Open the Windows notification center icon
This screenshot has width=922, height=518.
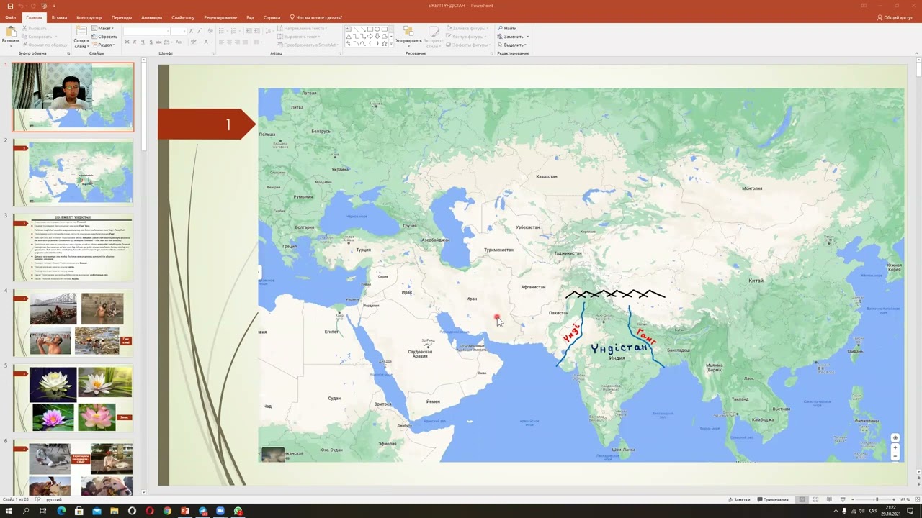(x=910, y=511)
